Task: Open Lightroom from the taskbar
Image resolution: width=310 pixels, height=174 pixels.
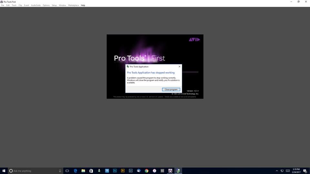Action: tap(131, 171)
